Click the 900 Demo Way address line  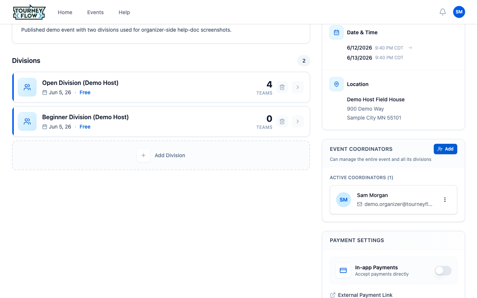[365, 109]
